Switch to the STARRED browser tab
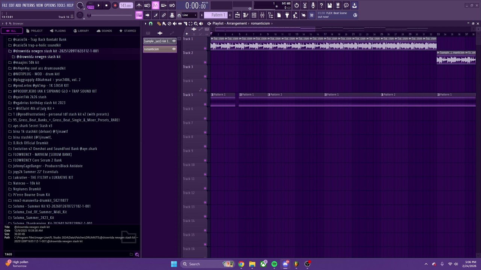This screenshot has height=270, width=481. tap(127, 31)
